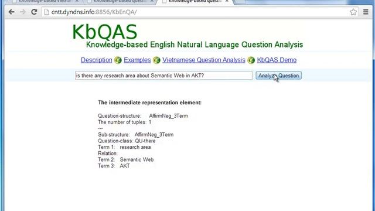Switch to the first Knowledge-based Vietnamese tab

tap(46, 2)
